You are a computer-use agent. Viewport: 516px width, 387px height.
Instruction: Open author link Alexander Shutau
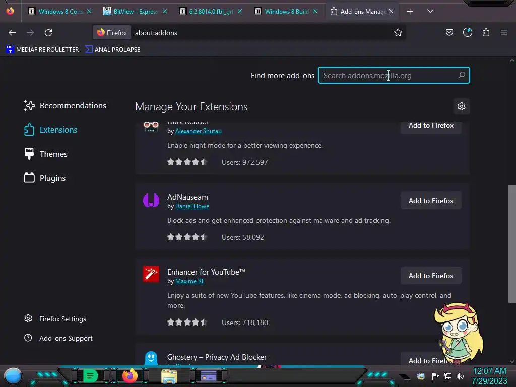[199, 131]
